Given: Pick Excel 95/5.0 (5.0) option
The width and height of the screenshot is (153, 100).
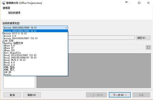Looking at the screenshot, I should coord(36,60).
